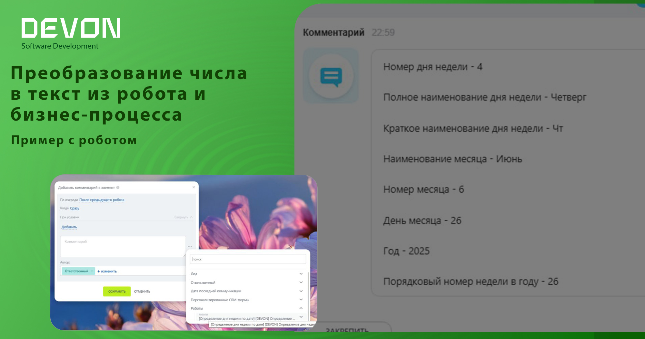This screenshot has width=645, height=339.
Task: Click the DEVON logo
Action: pos(71,28)
